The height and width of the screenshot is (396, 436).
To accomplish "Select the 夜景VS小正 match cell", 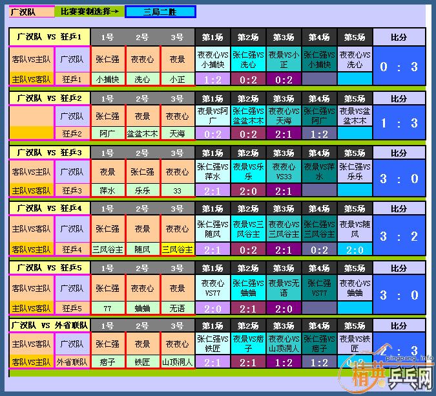I will [x=284, y=60].
